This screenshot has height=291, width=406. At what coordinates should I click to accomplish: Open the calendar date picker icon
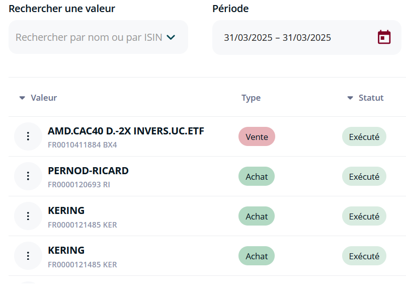coord(384,37)
